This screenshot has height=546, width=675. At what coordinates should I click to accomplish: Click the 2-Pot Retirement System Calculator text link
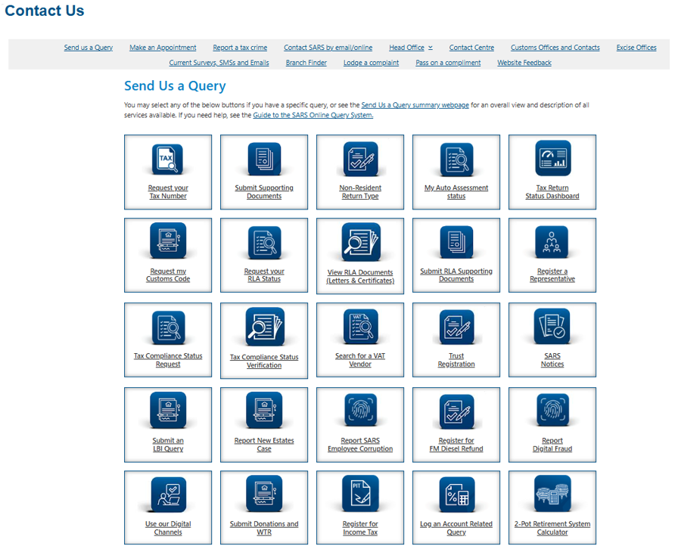[552, 529]
